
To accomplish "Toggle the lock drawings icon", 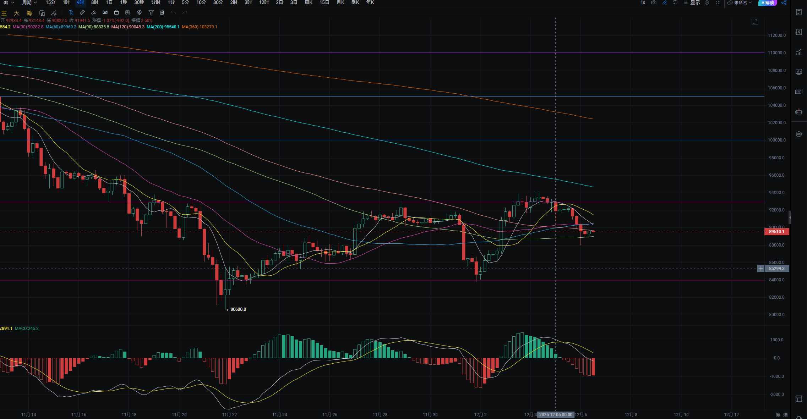I will tap(116, 13).
